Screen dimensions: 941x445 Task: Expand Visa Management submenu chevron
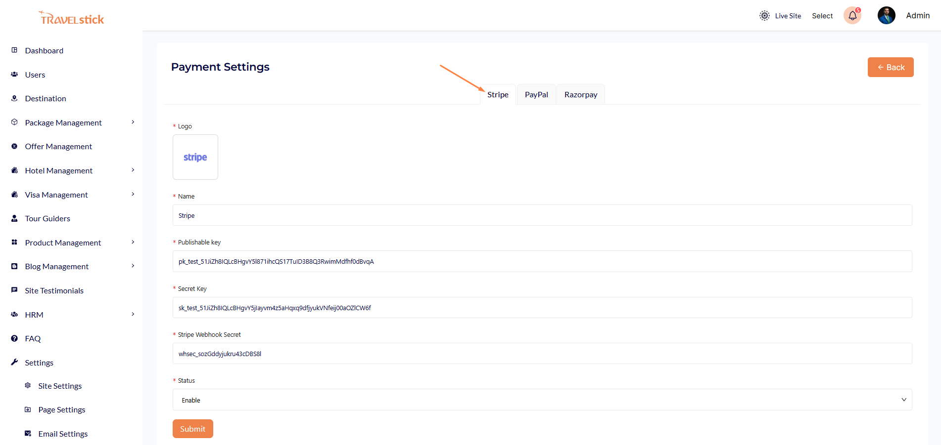point(133,194)
